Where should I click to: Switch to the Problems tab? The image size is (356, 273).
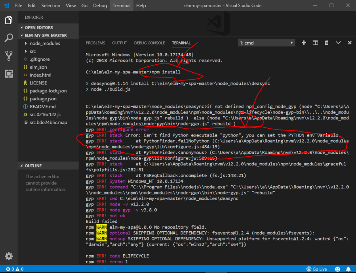coord(95,43)
